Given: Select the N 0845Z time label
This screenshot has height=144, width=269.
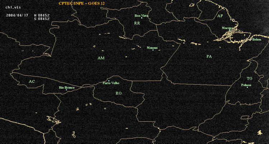Looking at the screenshot, I should point(42,15).
